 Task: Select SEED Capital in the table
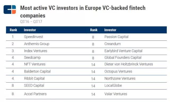pyautogui.click(x=34, y=85)
